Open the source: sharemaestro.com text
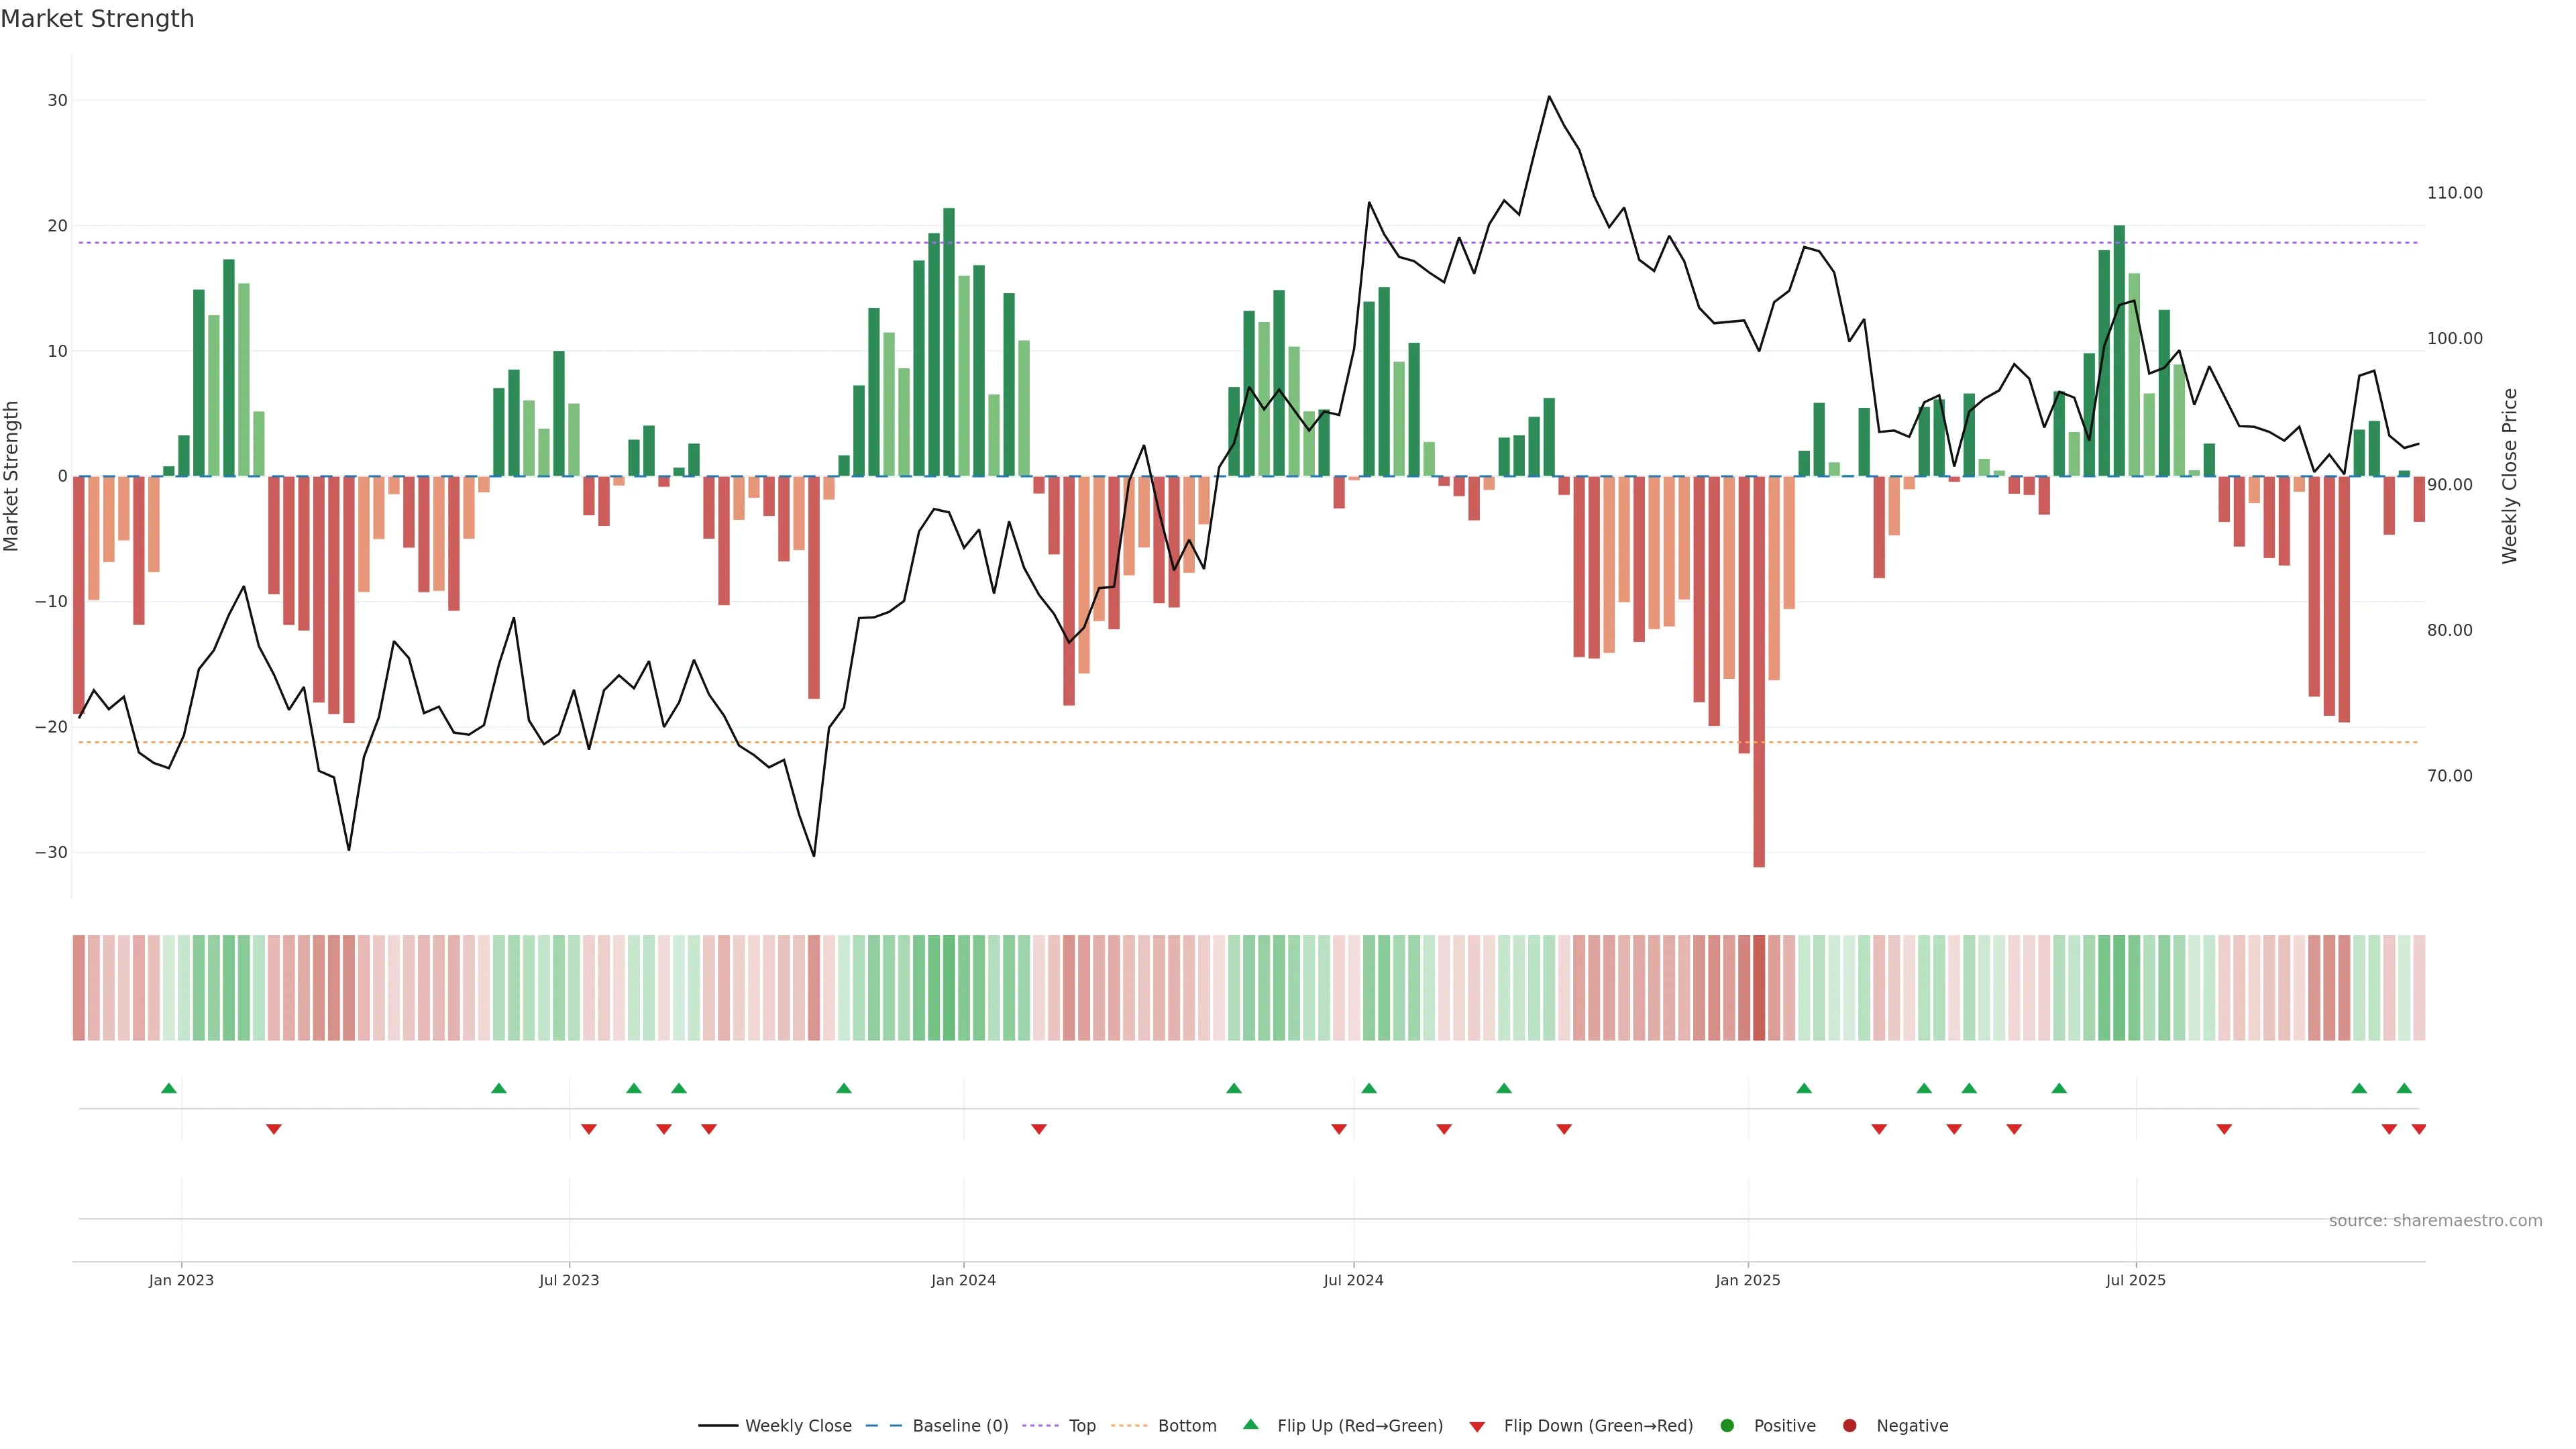2576x1449 pixels. [x=2435, y=1221]
